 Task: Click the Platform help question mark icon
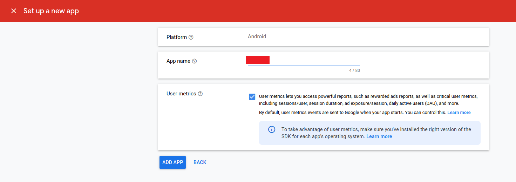(191, 37)
